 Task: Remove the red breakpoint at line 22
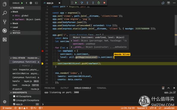coord(42,51)
